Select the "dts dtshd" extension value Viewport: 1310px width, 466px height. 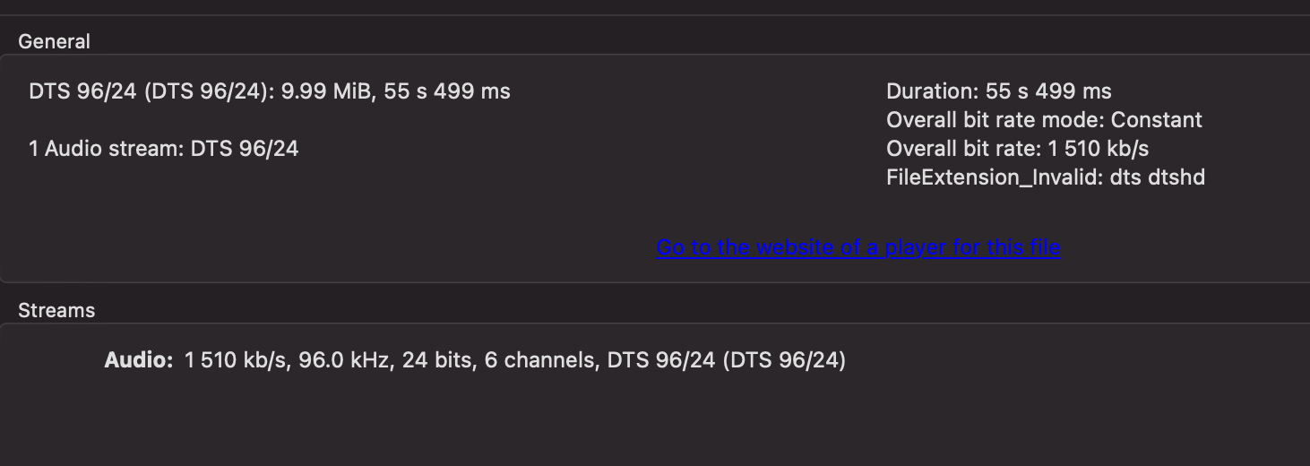coord(1158,177)
